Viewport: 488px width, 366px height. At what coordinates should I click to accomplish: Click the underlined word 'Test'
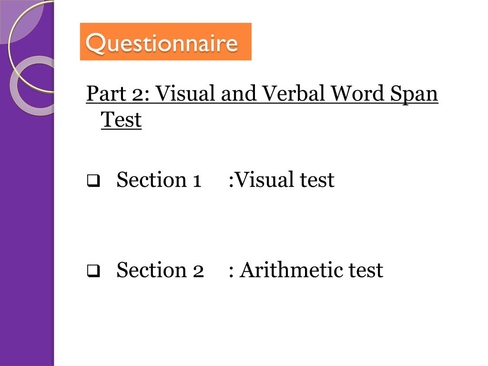click(x=121, y=120)
